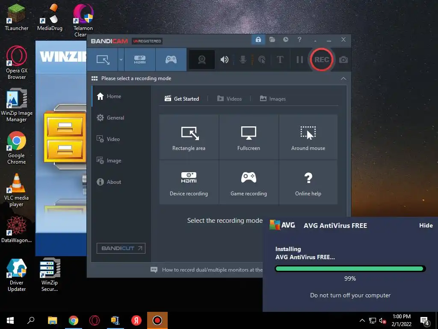Open the Online help tile

pos(308,182)
